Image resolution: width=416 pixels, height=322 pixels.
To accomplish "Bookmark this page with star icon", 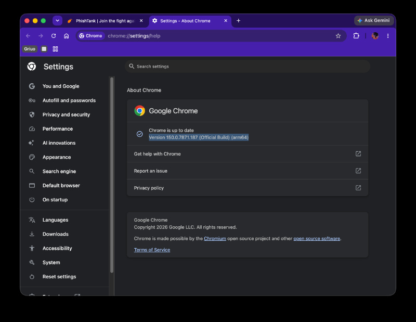I will coord(338,36).
